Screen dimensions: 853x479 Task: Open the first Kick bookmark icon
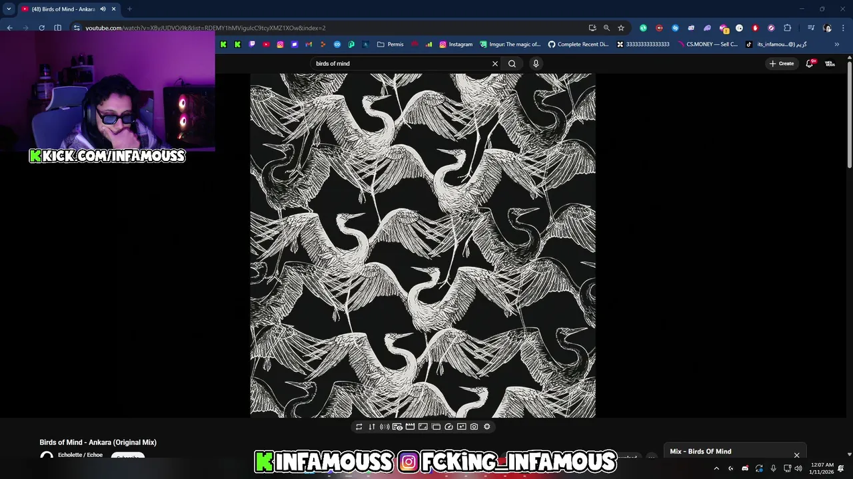click(224, 45)
